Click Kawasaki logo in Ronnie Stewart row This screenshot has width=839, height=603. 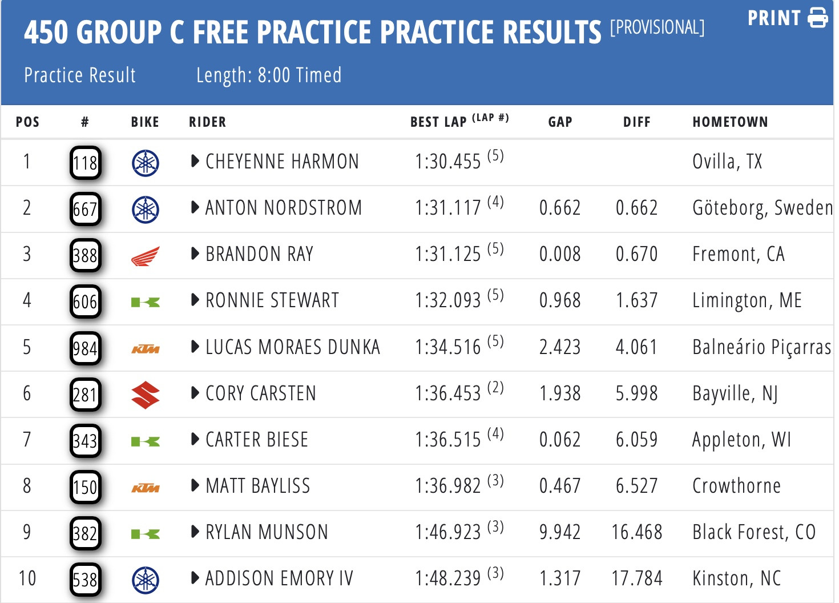tap(145, 303)
